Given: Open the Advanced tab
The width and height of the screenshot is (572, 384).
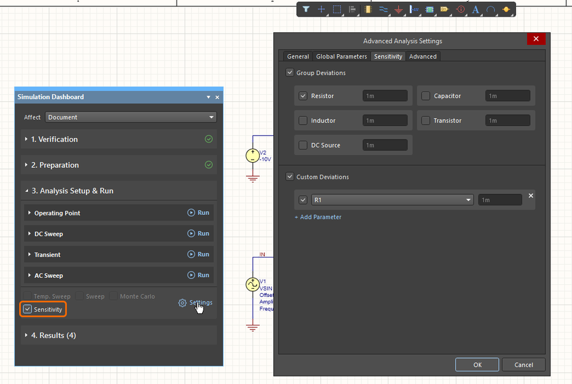Looking at the screenshot, I should pyautogui.click(x=423, y=57).
